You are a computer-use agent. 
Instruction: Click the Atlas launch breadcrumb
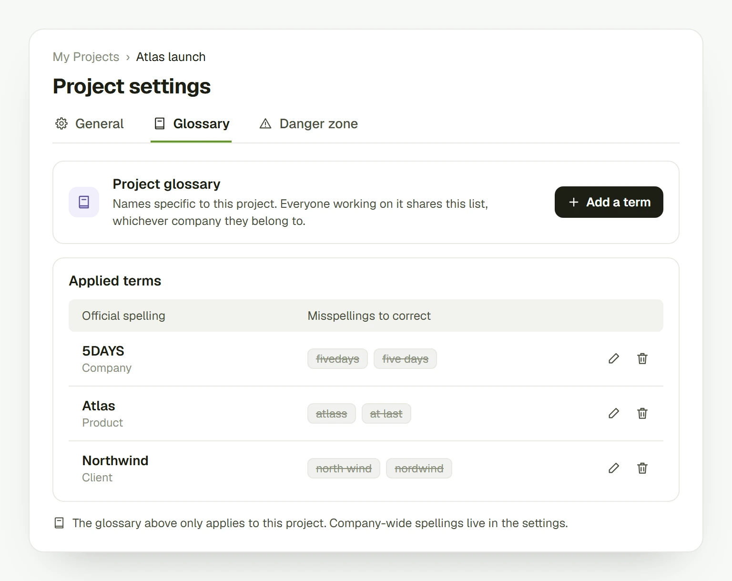[171, 57]
